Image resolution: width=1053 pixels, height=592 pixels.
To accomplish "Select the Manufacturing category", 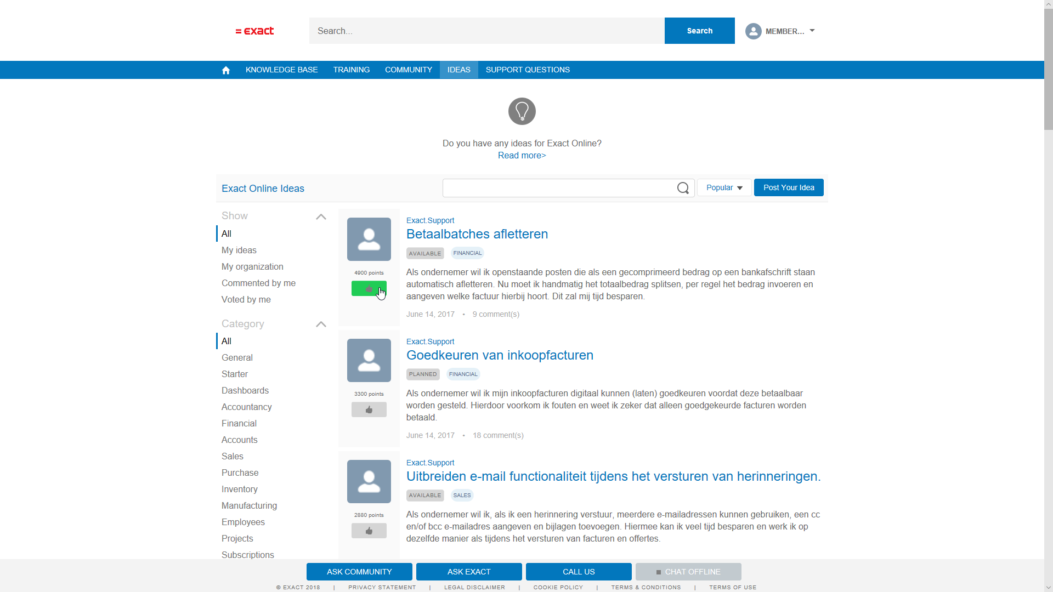I will click(249, 505).
